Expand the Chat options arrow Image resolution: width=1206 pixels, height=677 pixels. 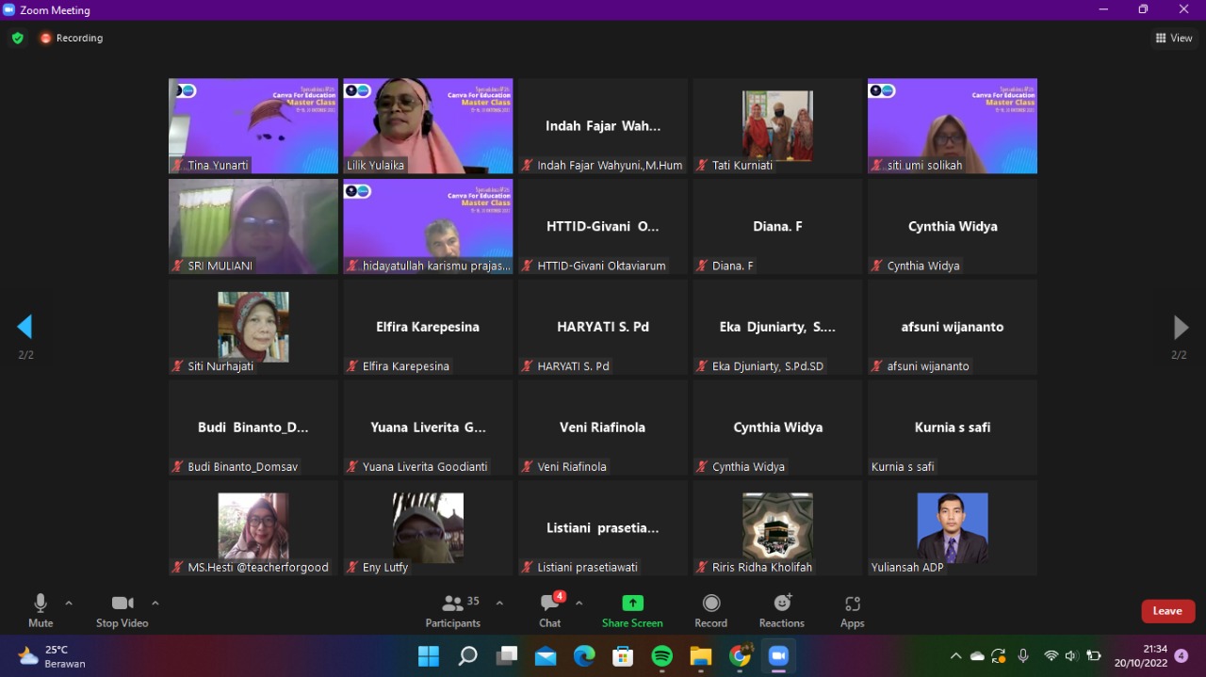pos(579,603)
